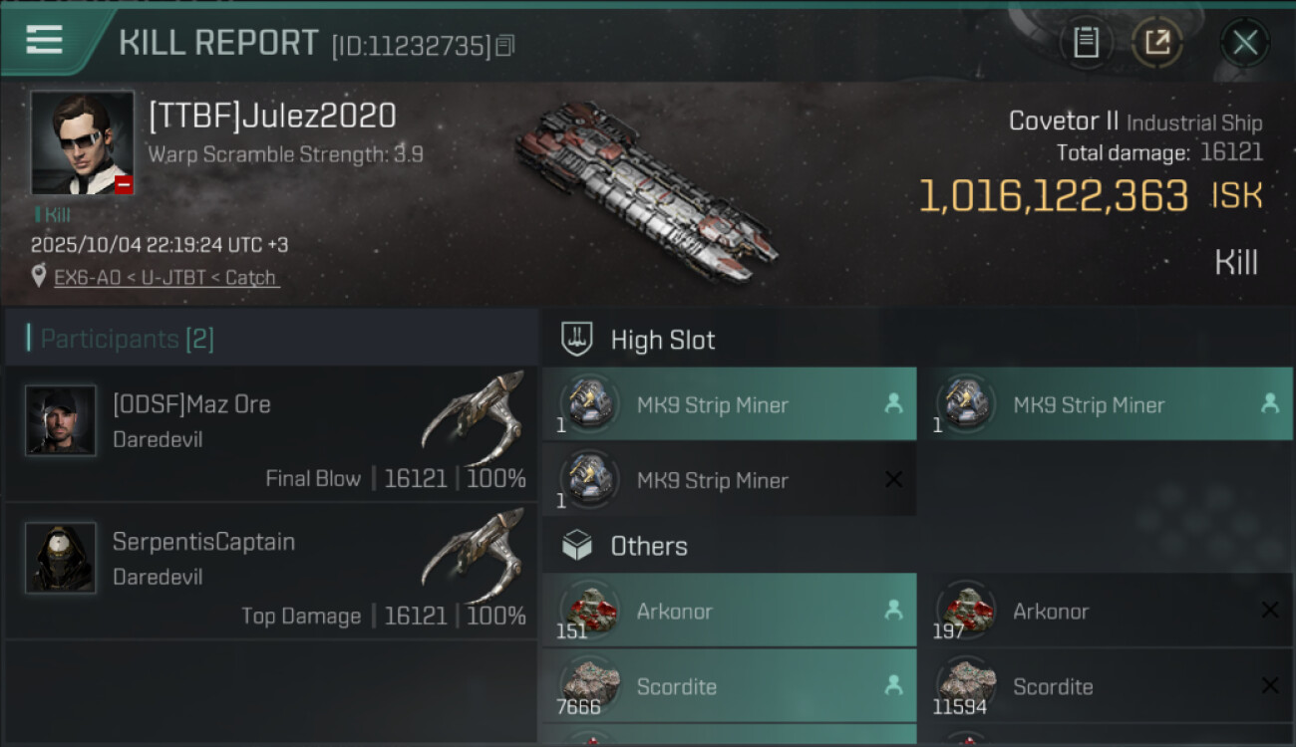Screen dimensions: 1296x747
Task: Select the destroyed MK9 Strip Miner entry
Action: coord(729,480)
